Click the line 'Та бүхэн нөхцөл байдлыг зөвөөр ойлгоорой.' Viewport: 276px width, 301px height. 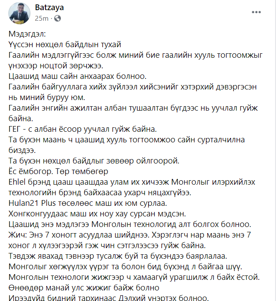coord(94,161)
